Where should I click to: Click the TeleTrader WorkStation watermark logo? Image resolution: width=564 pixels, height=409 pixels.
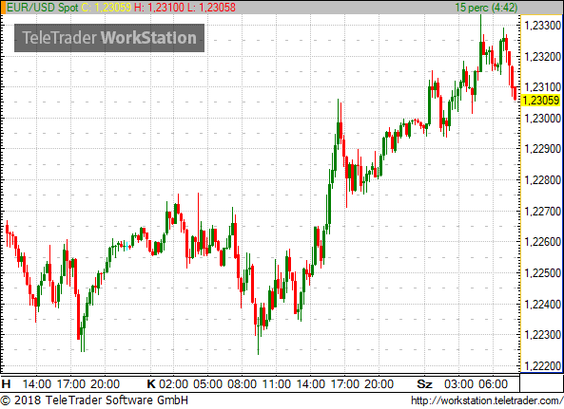[109, 38]
